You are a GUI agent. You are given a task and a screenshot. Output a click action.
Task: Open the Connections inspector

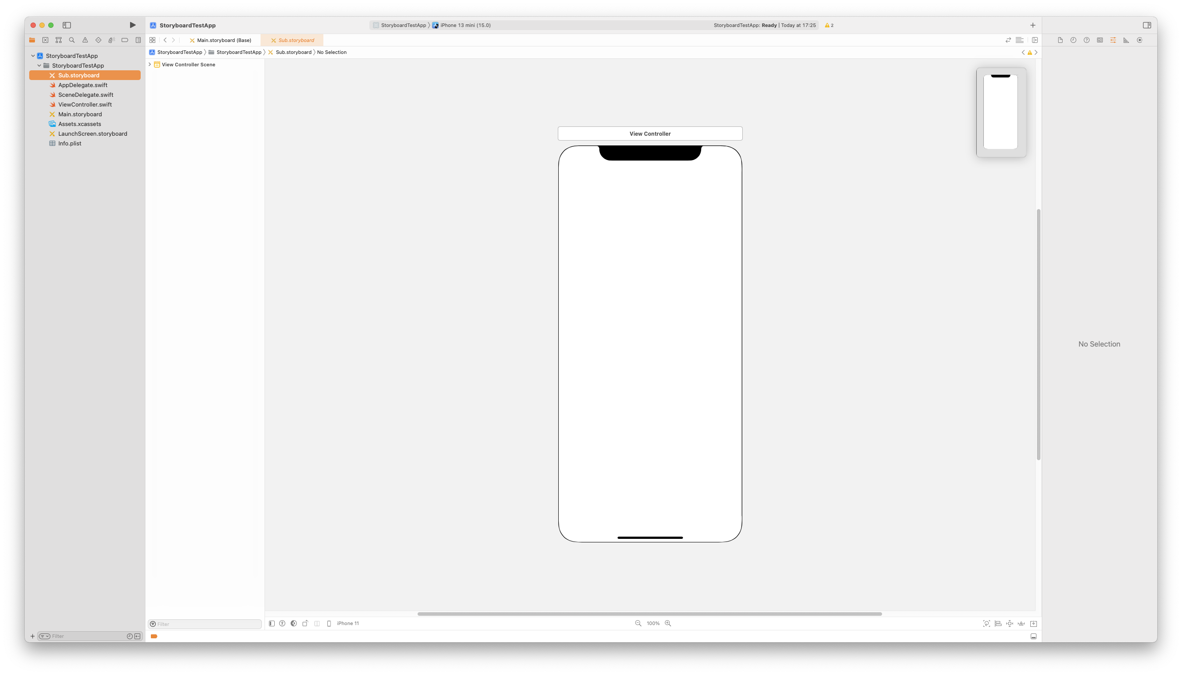[x=1140, y=40]
